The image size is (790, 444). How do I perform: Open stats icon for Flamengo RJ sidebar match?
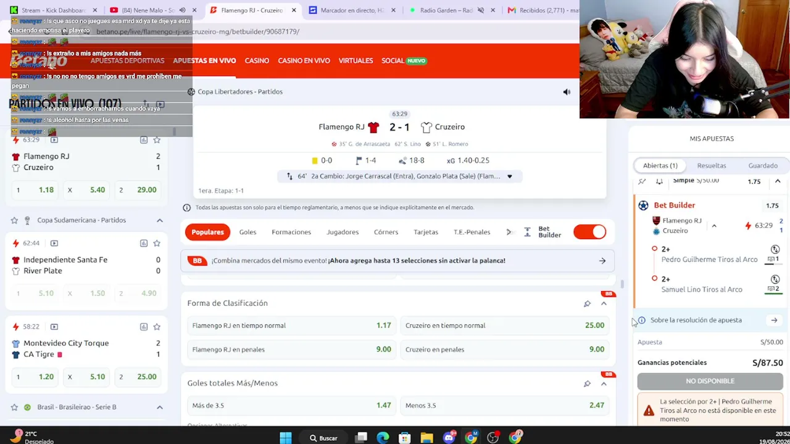point(144,140)
